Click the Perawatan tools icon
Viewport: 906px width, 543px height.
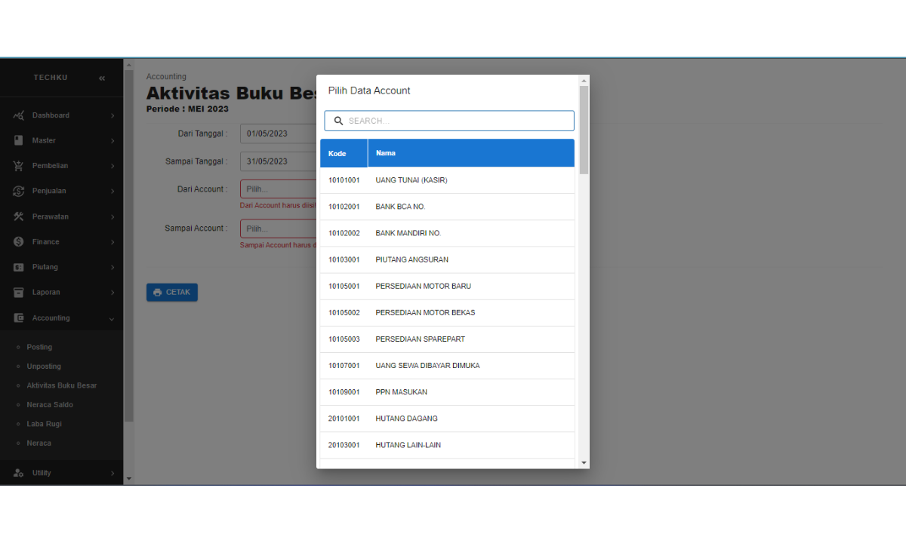[19, 216]
